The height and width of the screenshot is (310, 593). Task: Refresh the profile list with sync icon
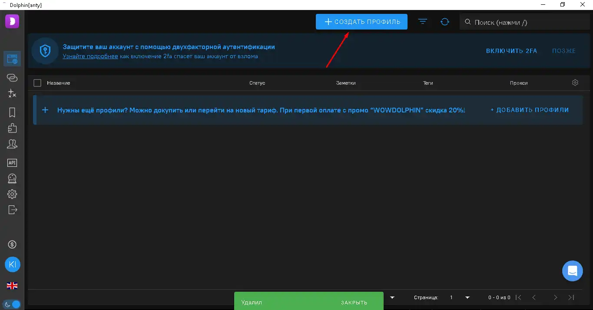[x=444, y=22]
